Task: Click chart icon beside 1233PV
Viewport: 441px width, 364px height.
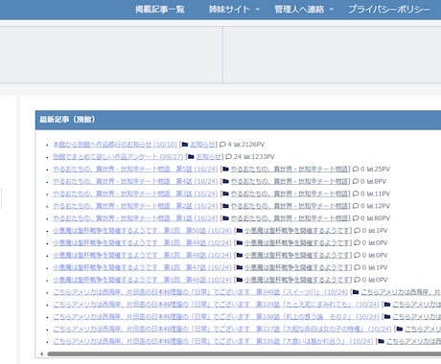Action: pyautogui.click(x=247, y=157)
